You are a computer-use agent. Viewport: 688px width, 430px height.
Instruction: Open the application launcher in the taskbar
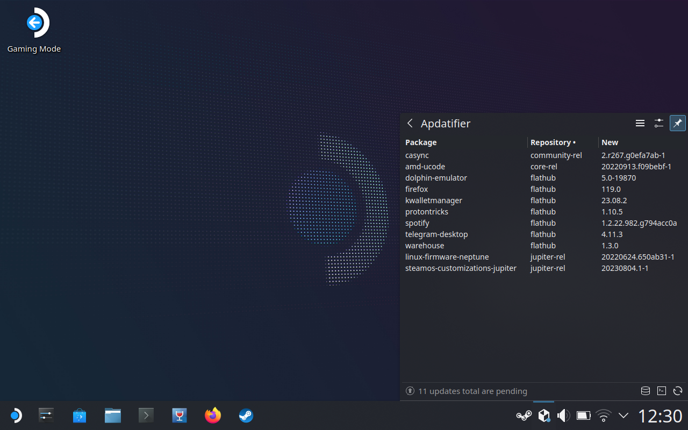coord(16,415)
